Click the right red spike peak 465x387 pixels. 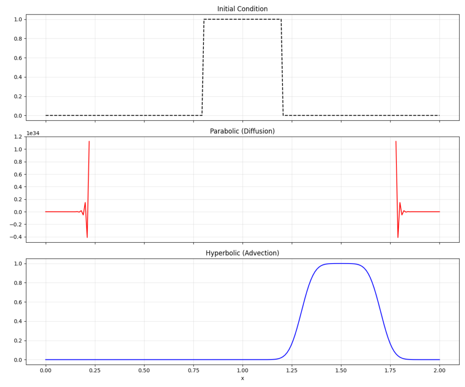pos(396,142)
